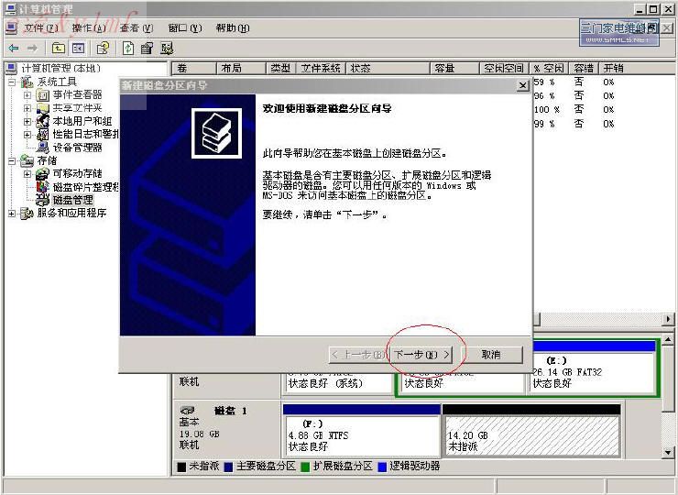Select 磁盘管理 in the tree

pos(72,200)
